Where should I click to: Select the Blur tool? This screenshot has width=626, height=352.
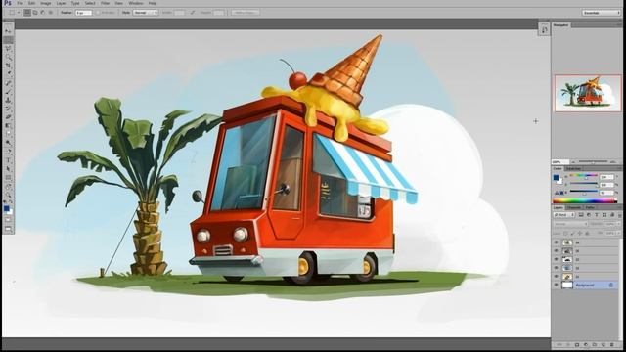[x=8, y=134]
